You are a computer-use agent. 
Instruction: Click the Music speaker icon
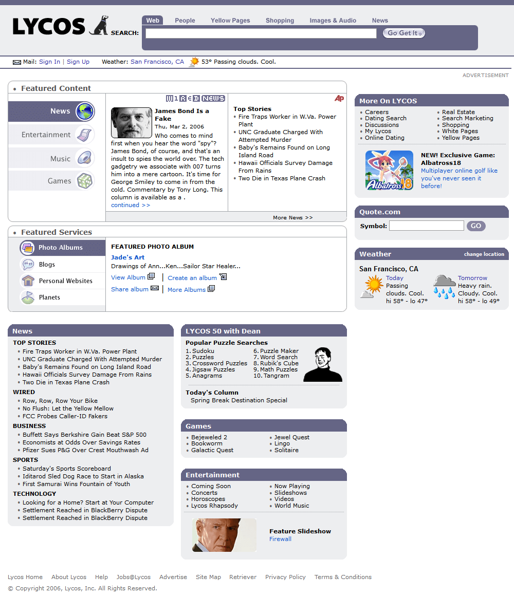[85, 158]
